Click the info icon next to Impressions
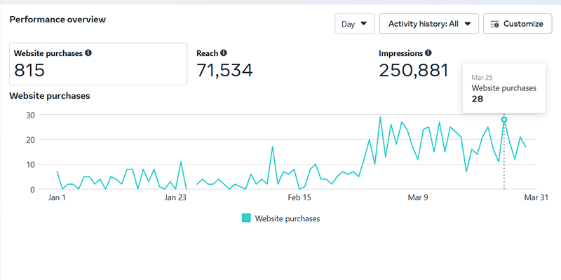 428,53
